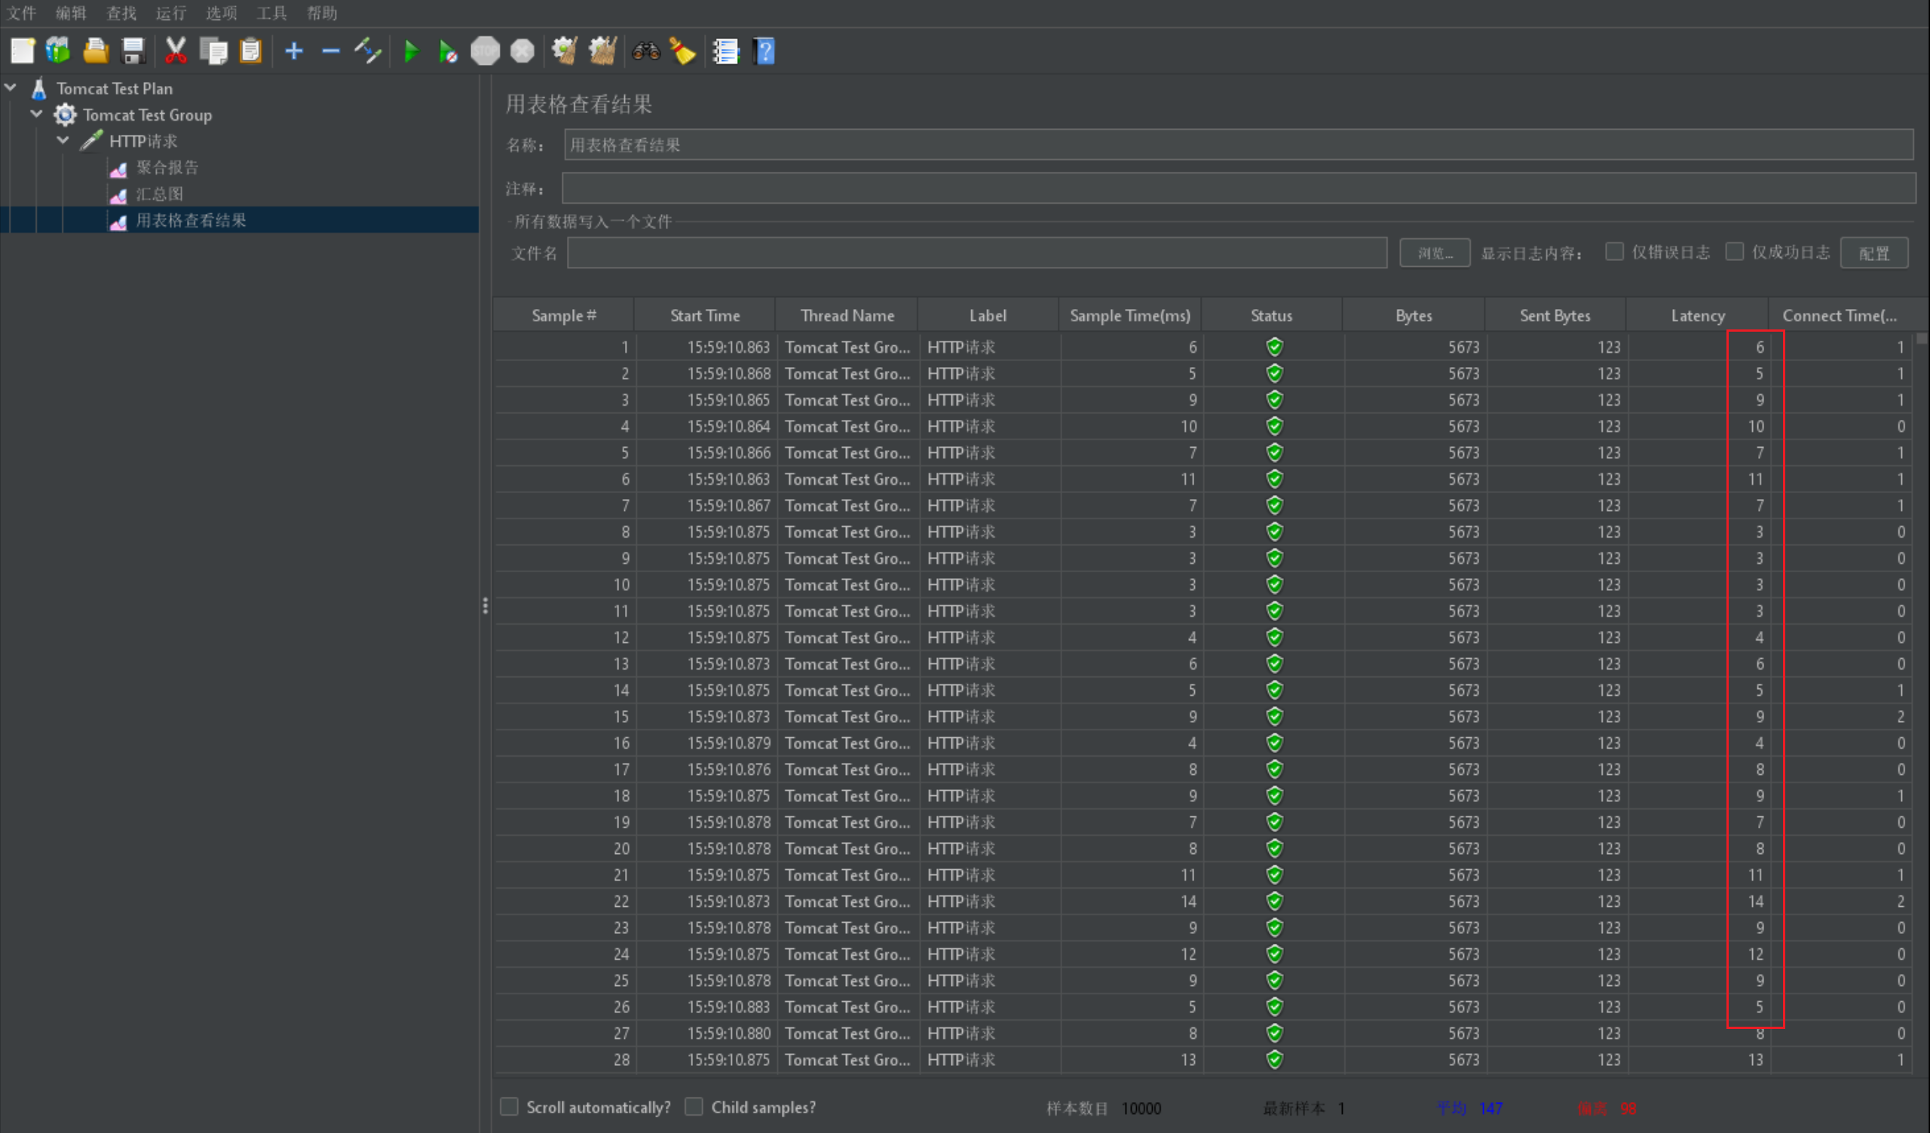Click the Paste clipboard icon

pos(250,51)
